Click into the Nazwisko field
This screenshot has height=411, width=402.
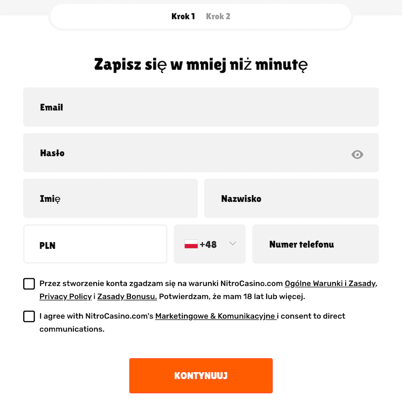(291, 198)
